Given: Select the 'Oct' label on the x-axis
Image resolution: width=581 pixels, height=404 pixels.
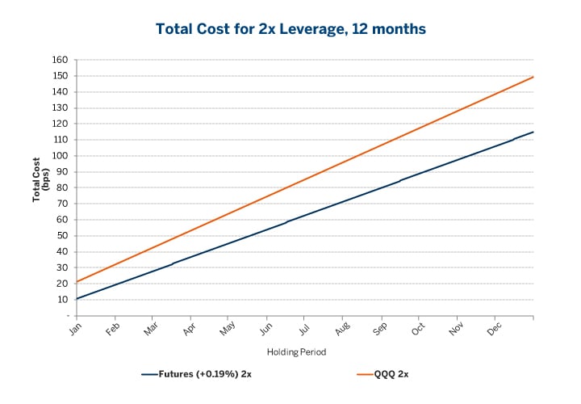Looking at the screenshot, I should click(x=418, y=329).
